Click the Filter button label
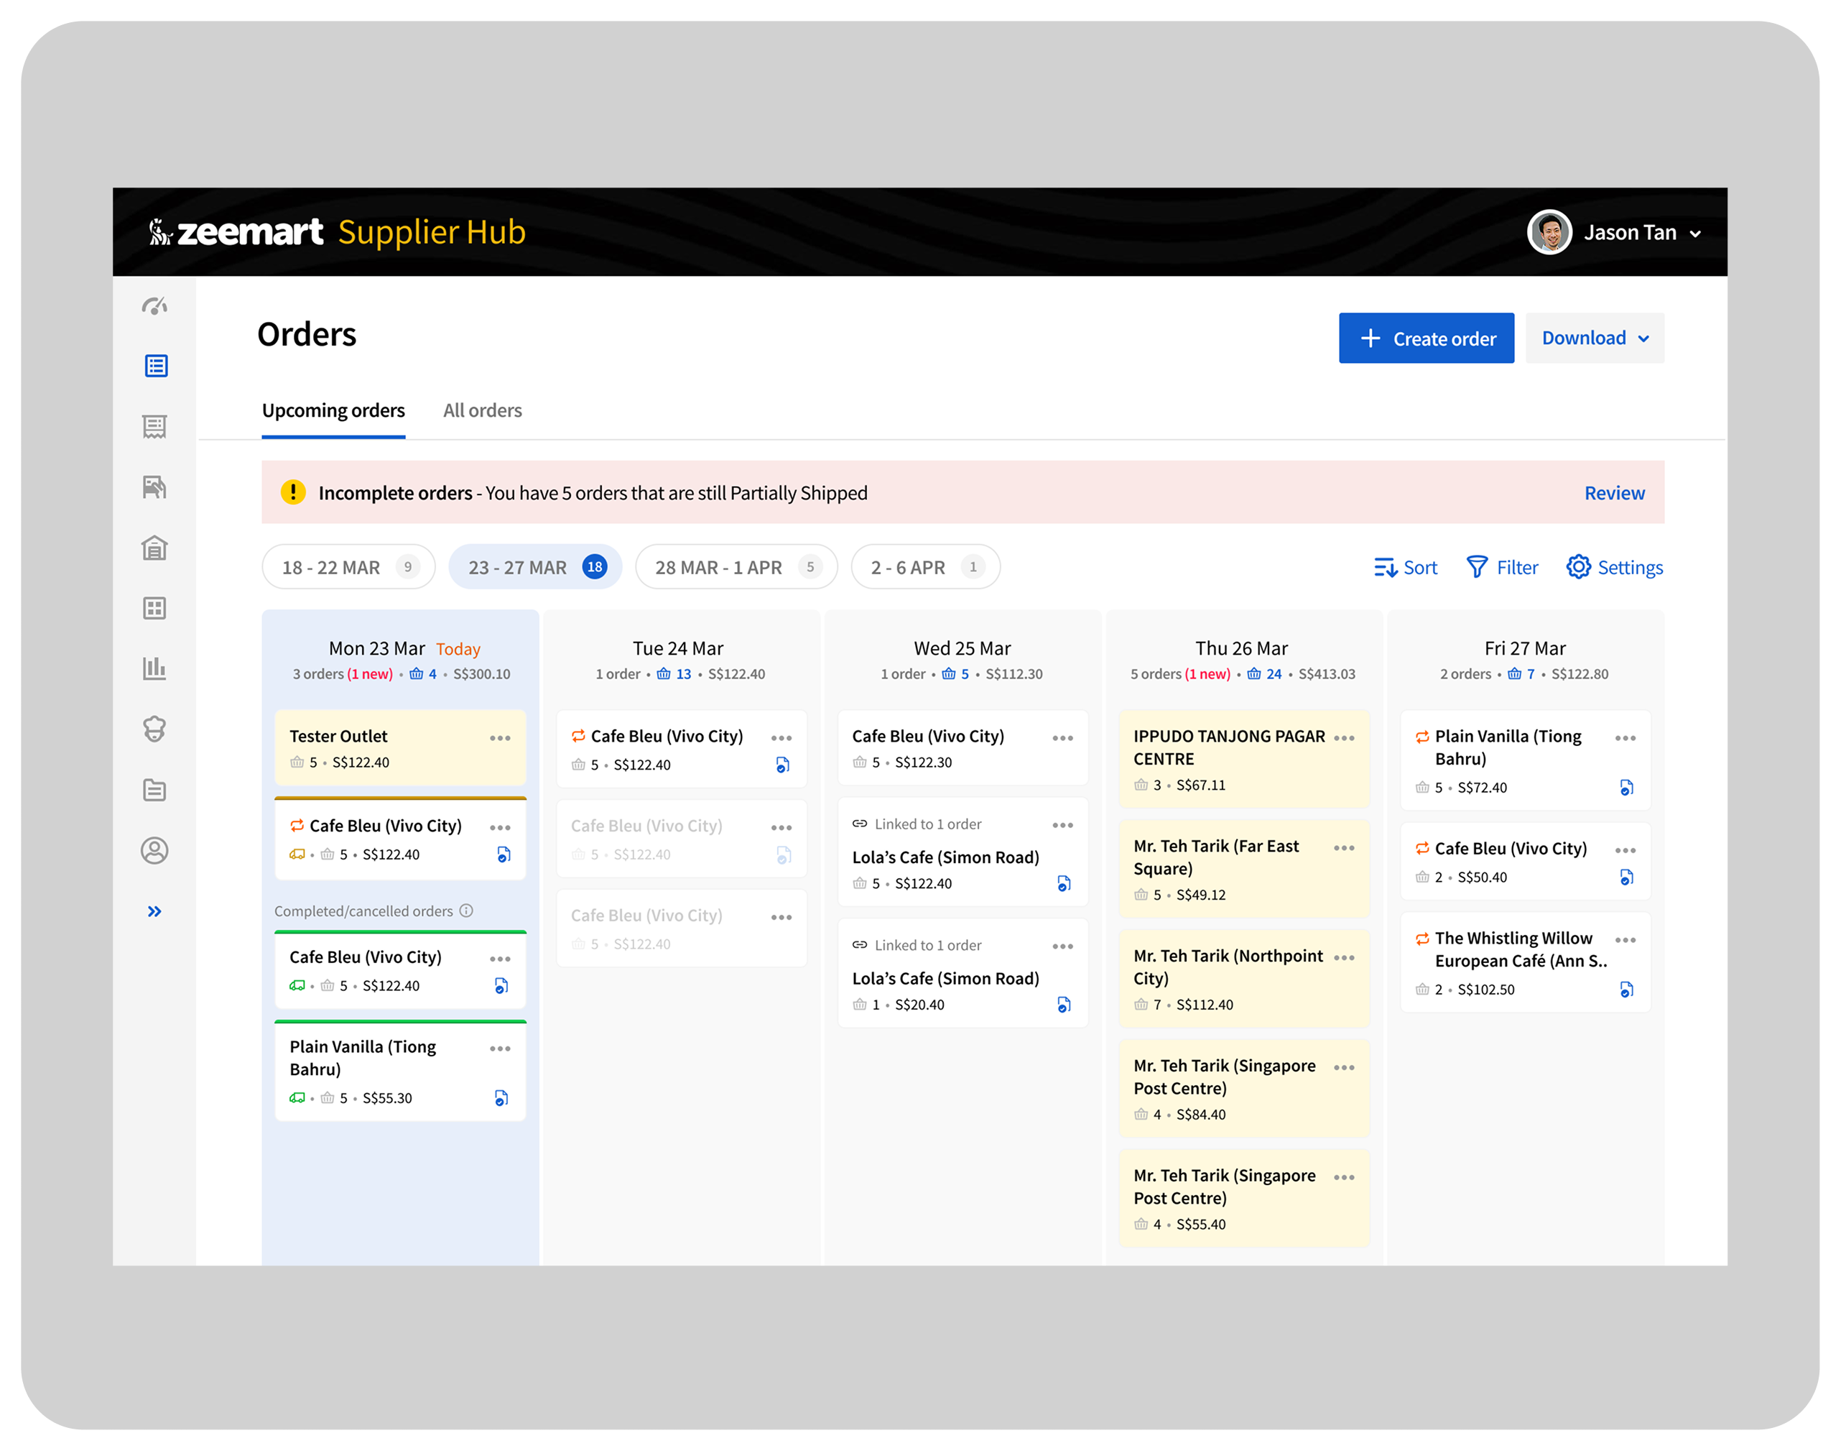 click(x=1517, y=568)
